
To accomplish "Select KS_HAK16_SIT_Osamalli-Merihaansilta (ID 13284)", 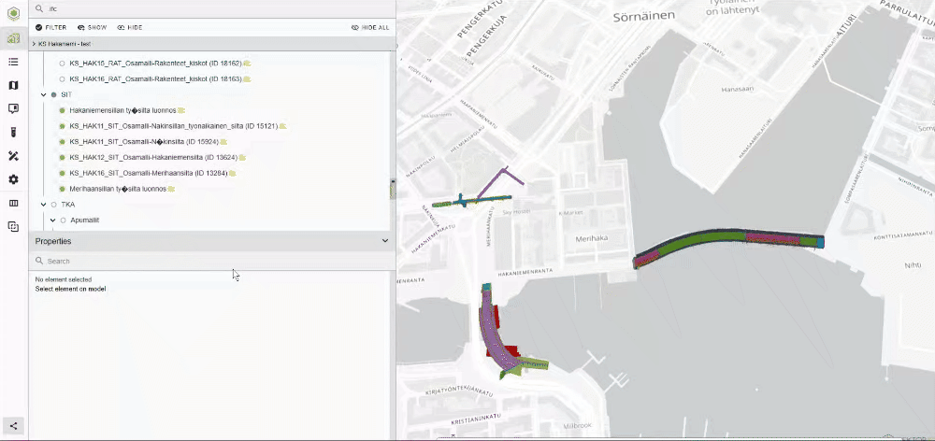I will [x=149, y=174].
